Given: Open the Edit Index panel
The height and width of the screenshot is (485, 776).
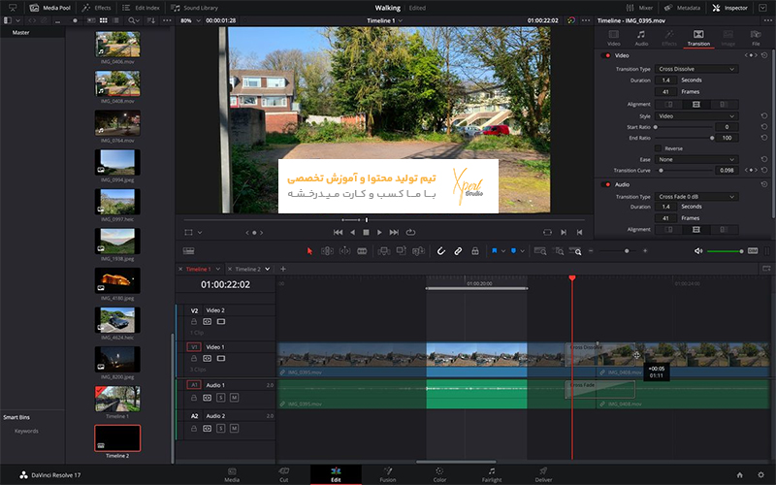Looking at the screenshot, I should pos(141,8).
